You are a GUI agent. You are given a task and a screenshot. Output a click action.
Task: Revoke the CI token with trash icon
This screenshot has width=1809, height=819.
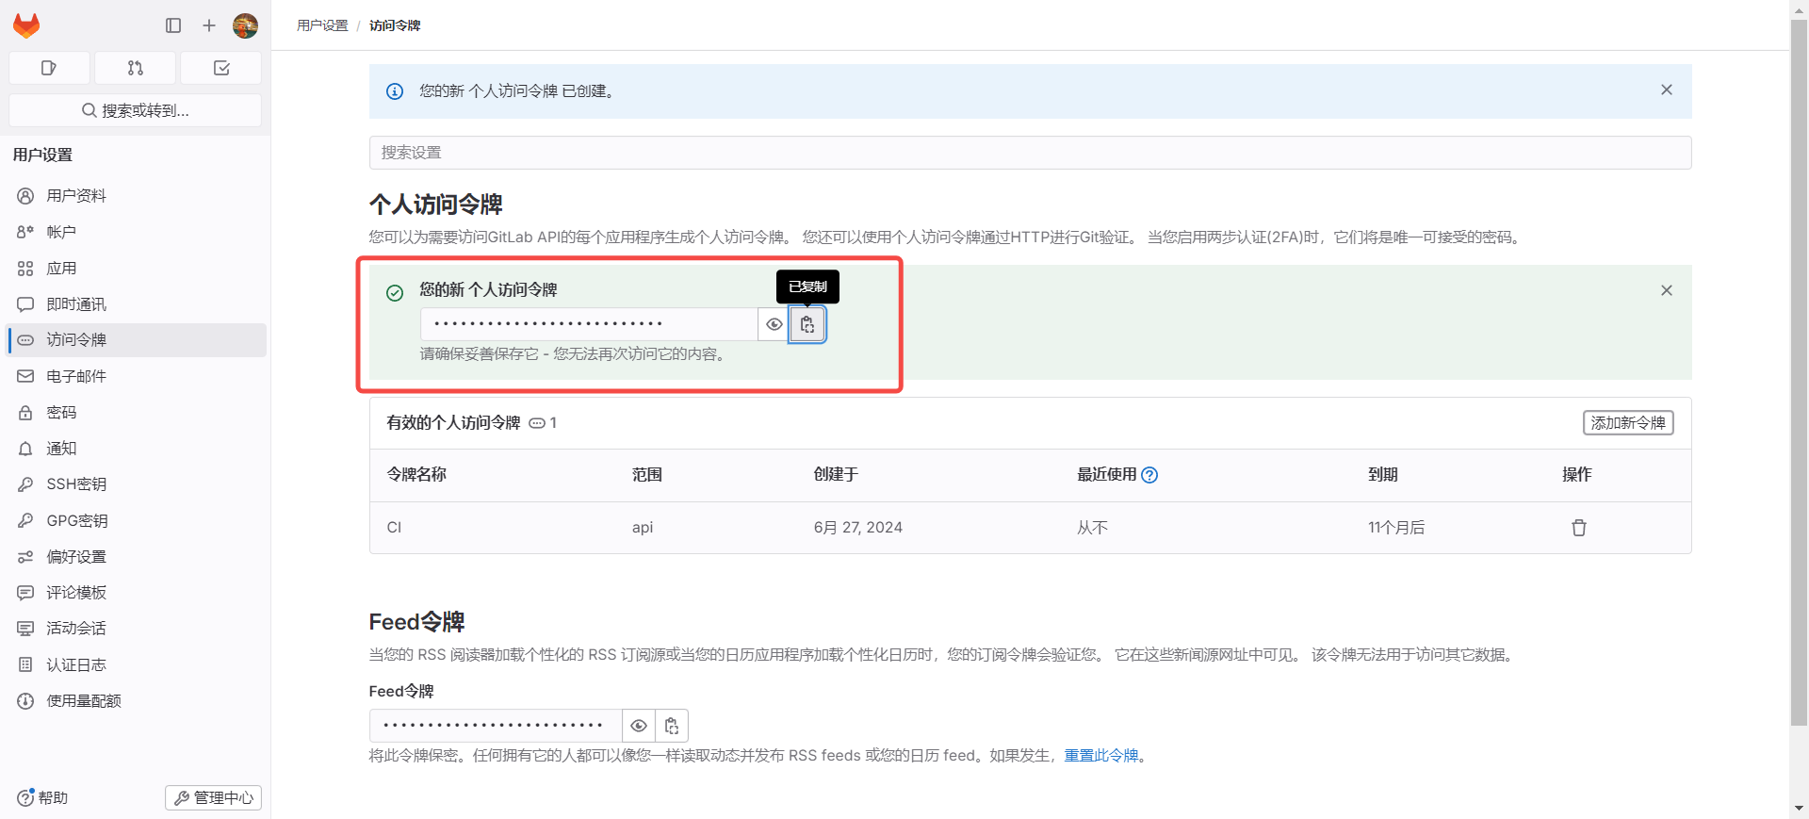[1578, 528]
